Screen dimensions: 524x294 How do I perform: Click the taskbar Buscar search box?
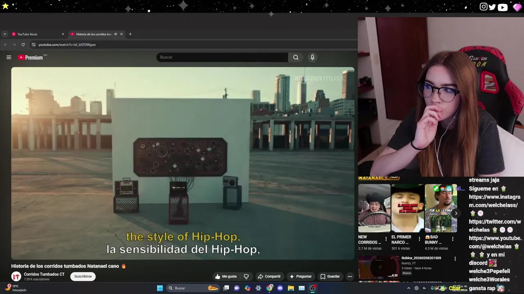193,288
